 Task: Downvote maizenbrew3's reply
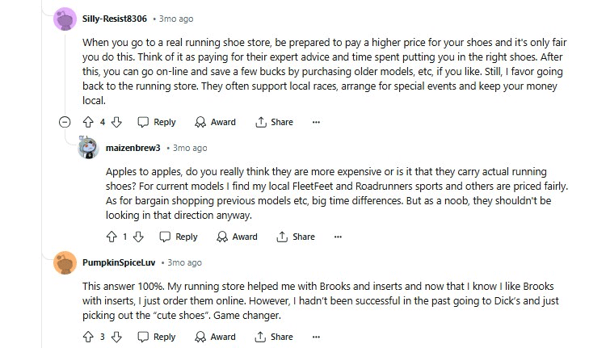point(138,237)
